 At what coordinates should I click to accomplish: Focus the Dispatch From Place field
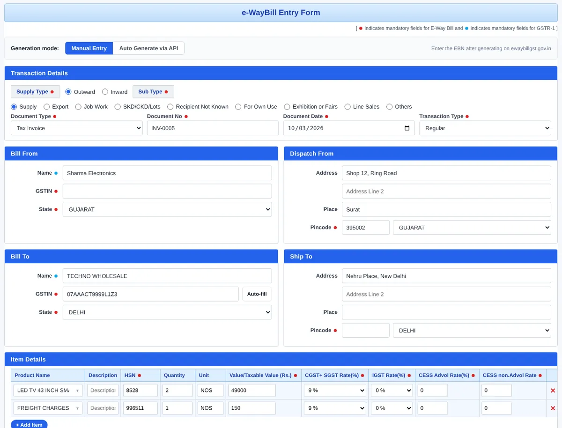(446, 209)
